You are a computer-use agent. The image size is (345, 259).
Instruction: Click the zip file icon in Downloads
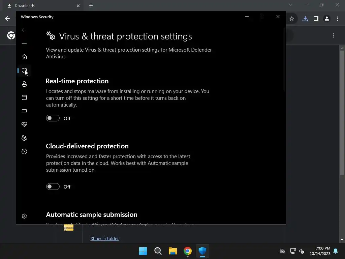pyautogui.click(x=69, y=228)
